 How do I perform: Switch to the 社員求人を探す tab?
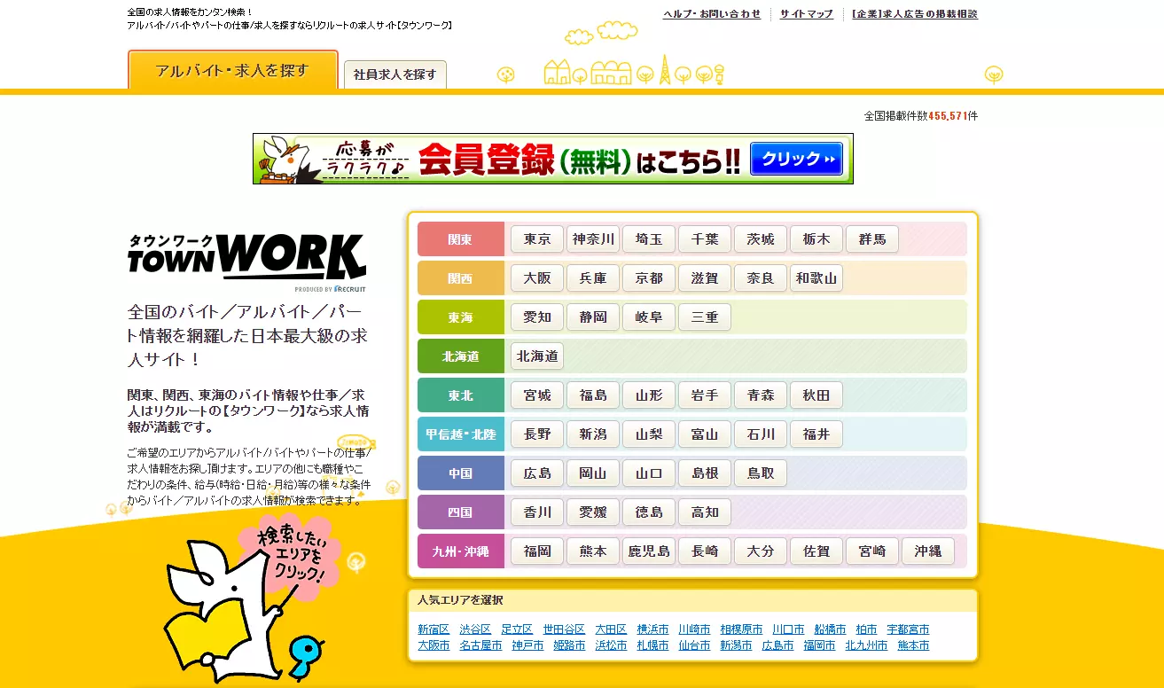pos(395,74)
